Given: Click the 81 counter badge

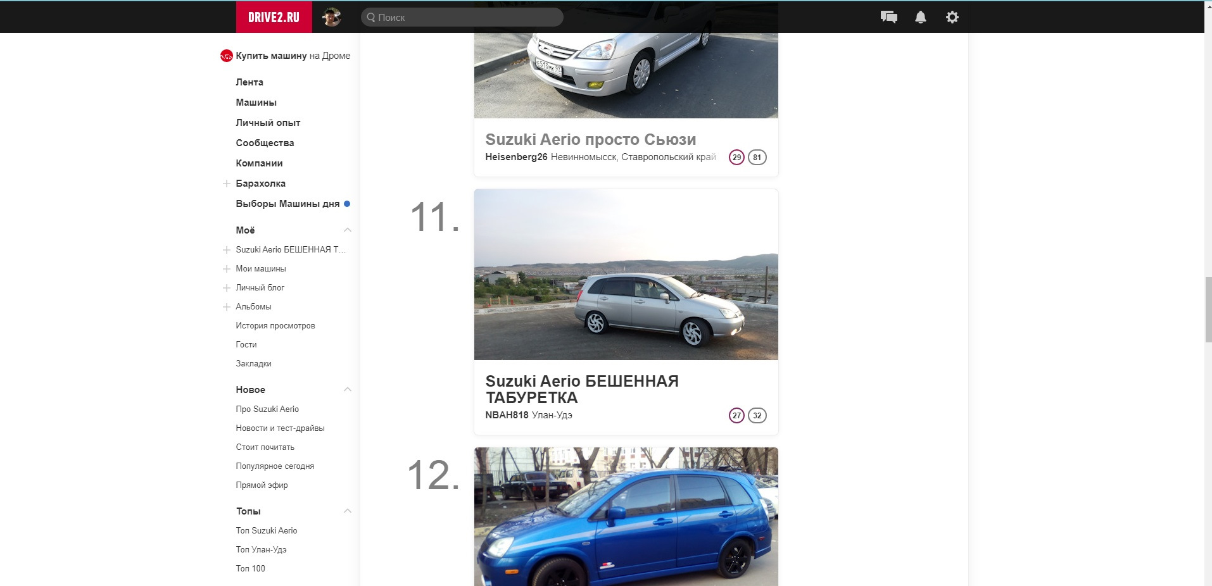Looking at the screenshot, I should [757, 158].
